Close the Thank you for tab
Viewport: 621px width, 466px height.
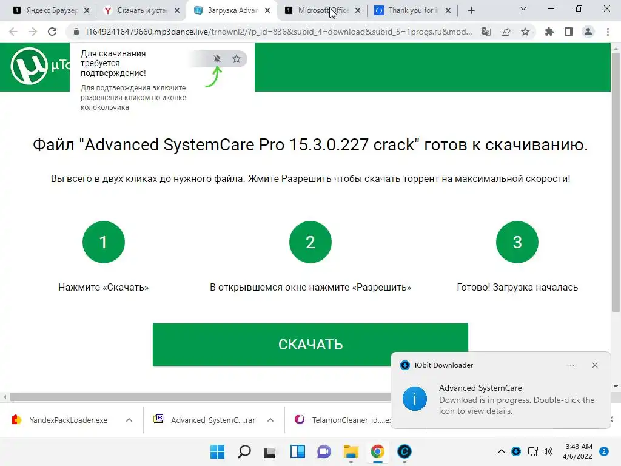[x=448, y=10]
